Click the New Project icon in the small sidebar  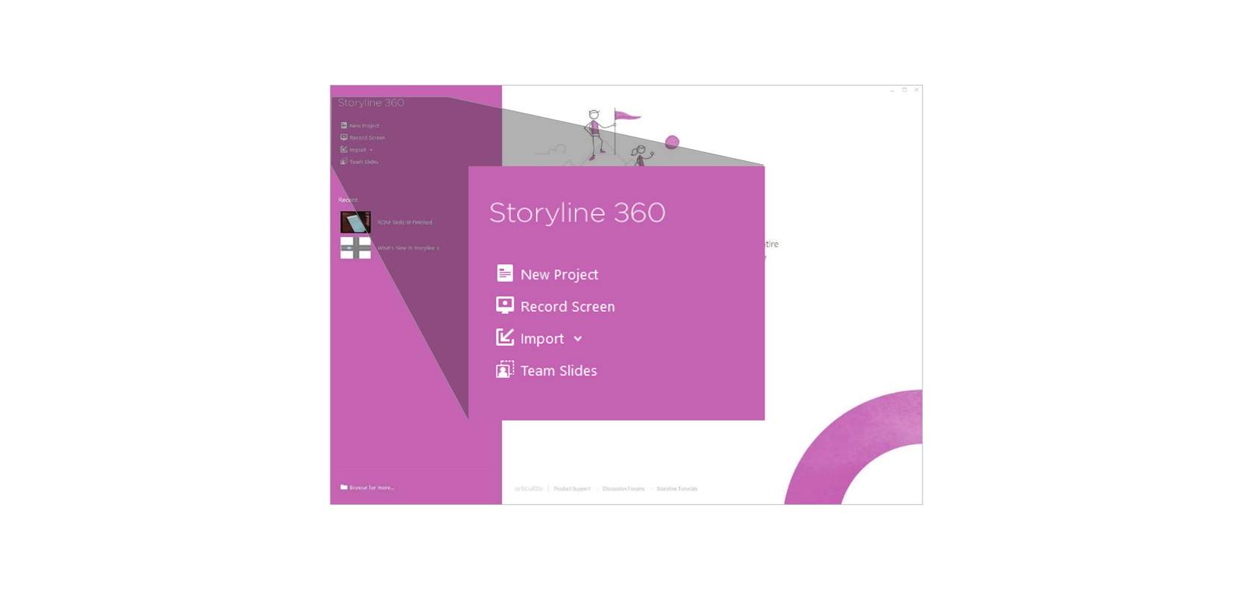point(344,125)
